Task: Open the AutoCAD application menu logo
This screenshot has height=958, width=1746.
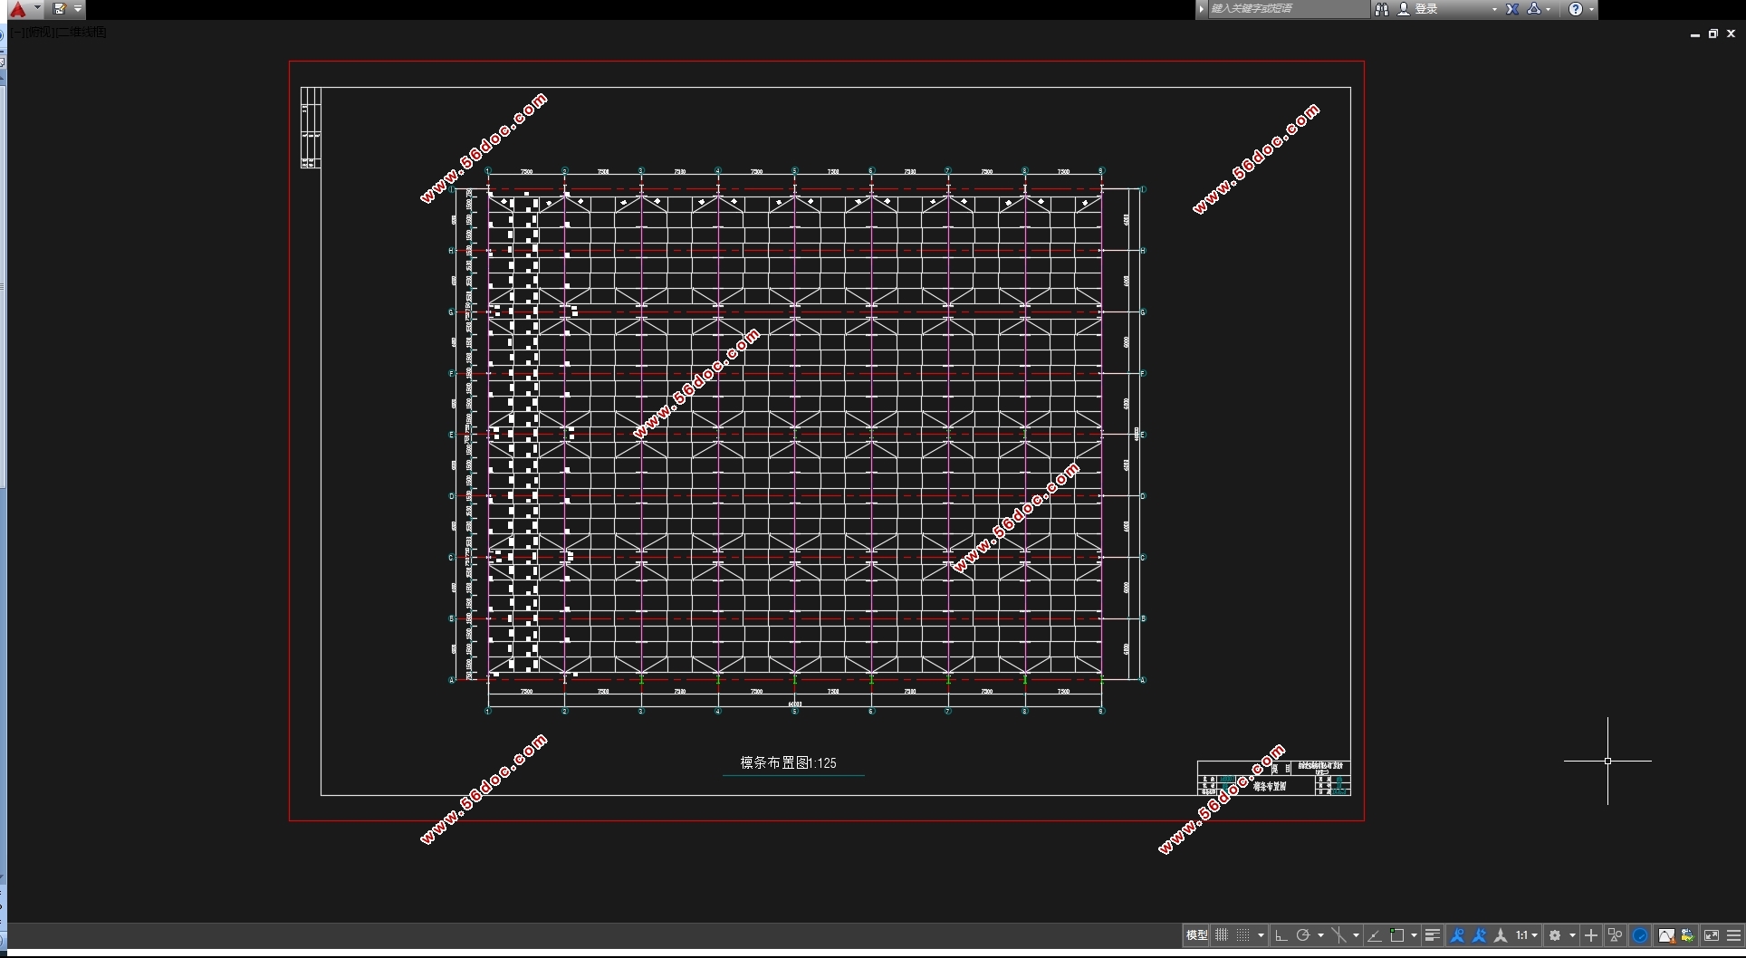Action: coord(18,9)
